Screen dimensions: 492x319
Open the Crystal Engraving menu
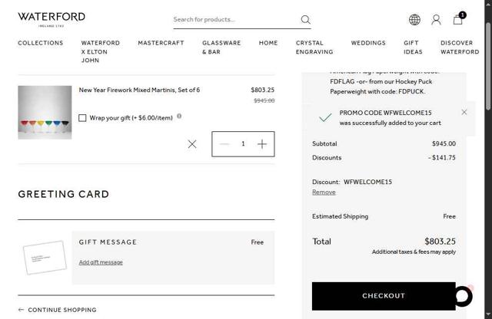314,48
